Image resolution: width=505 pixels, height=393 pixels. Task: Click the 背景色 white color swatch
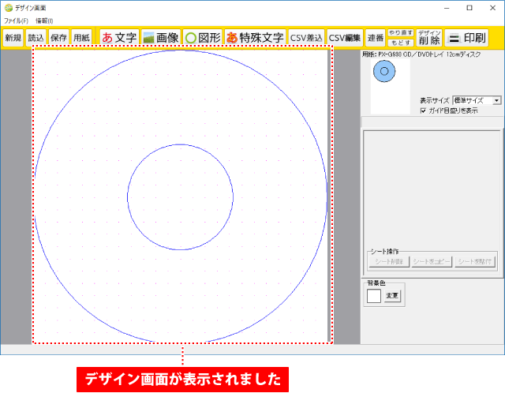tap(374, 296)
